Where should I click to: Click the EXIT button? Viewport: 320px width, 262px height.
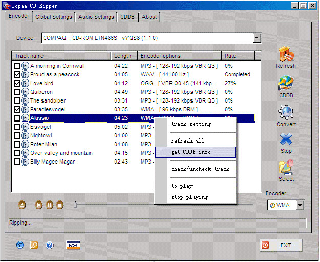[281, 245]
